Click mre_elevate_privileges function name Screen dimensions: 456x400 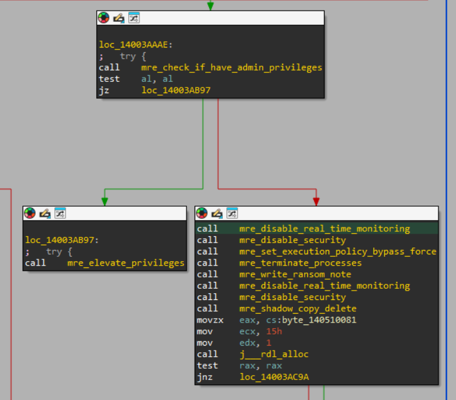click(x=126, y=263)
